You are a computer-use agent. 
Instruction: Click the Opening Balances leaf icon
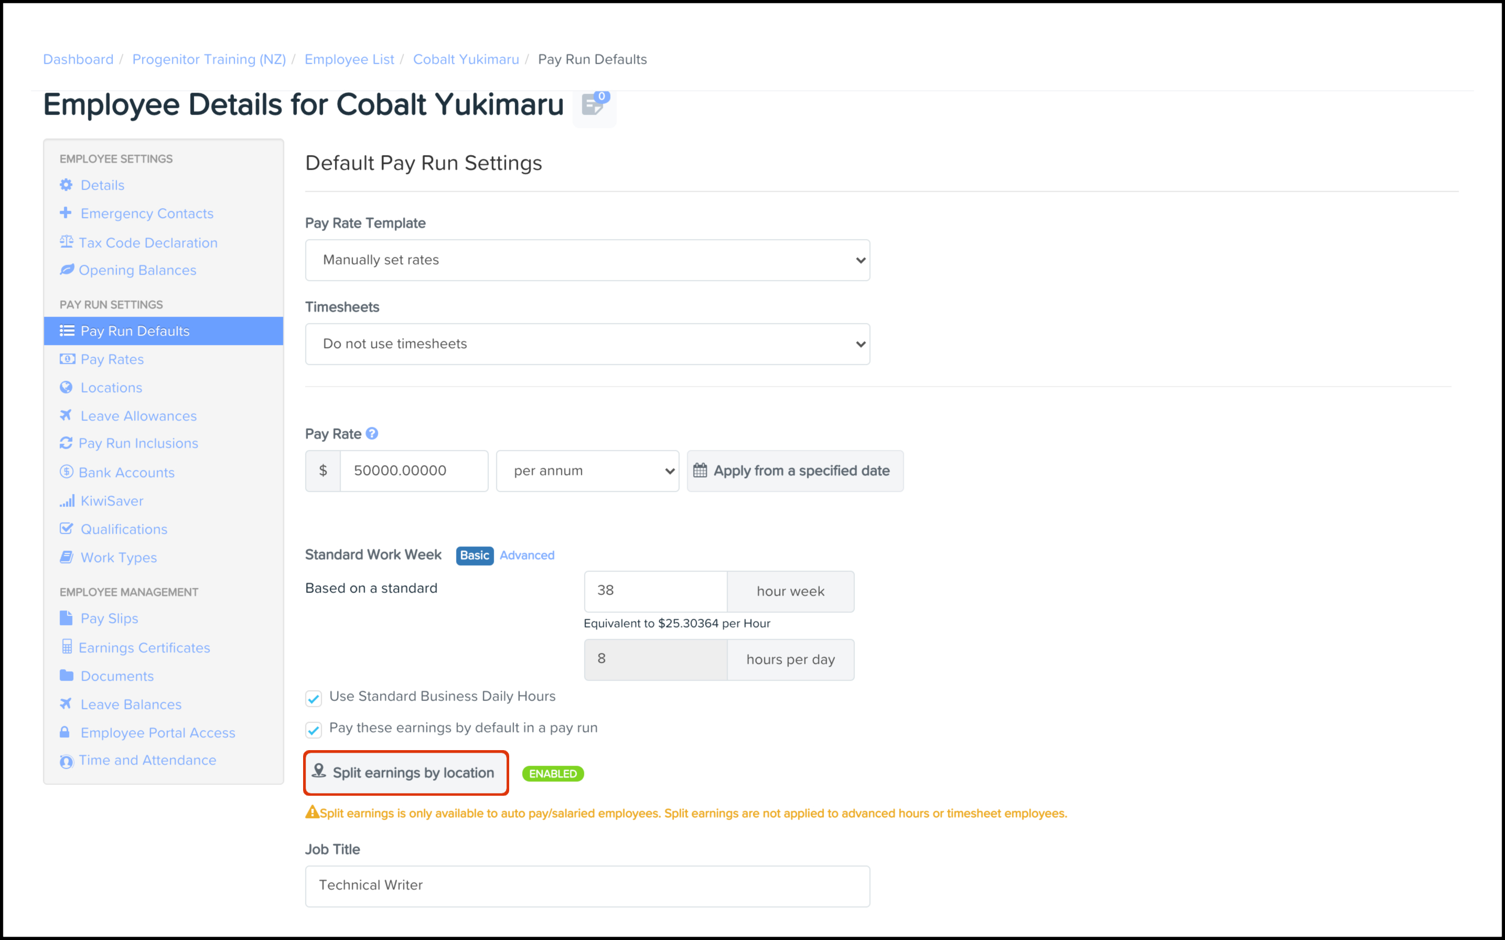tap(67, 270)
